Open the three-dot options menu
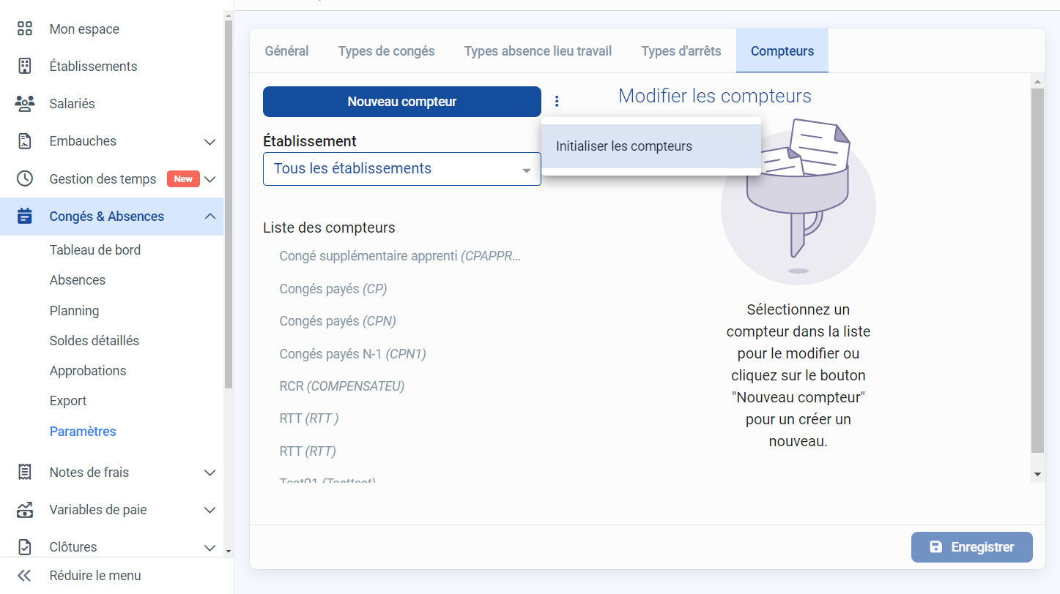 point(557,101)
